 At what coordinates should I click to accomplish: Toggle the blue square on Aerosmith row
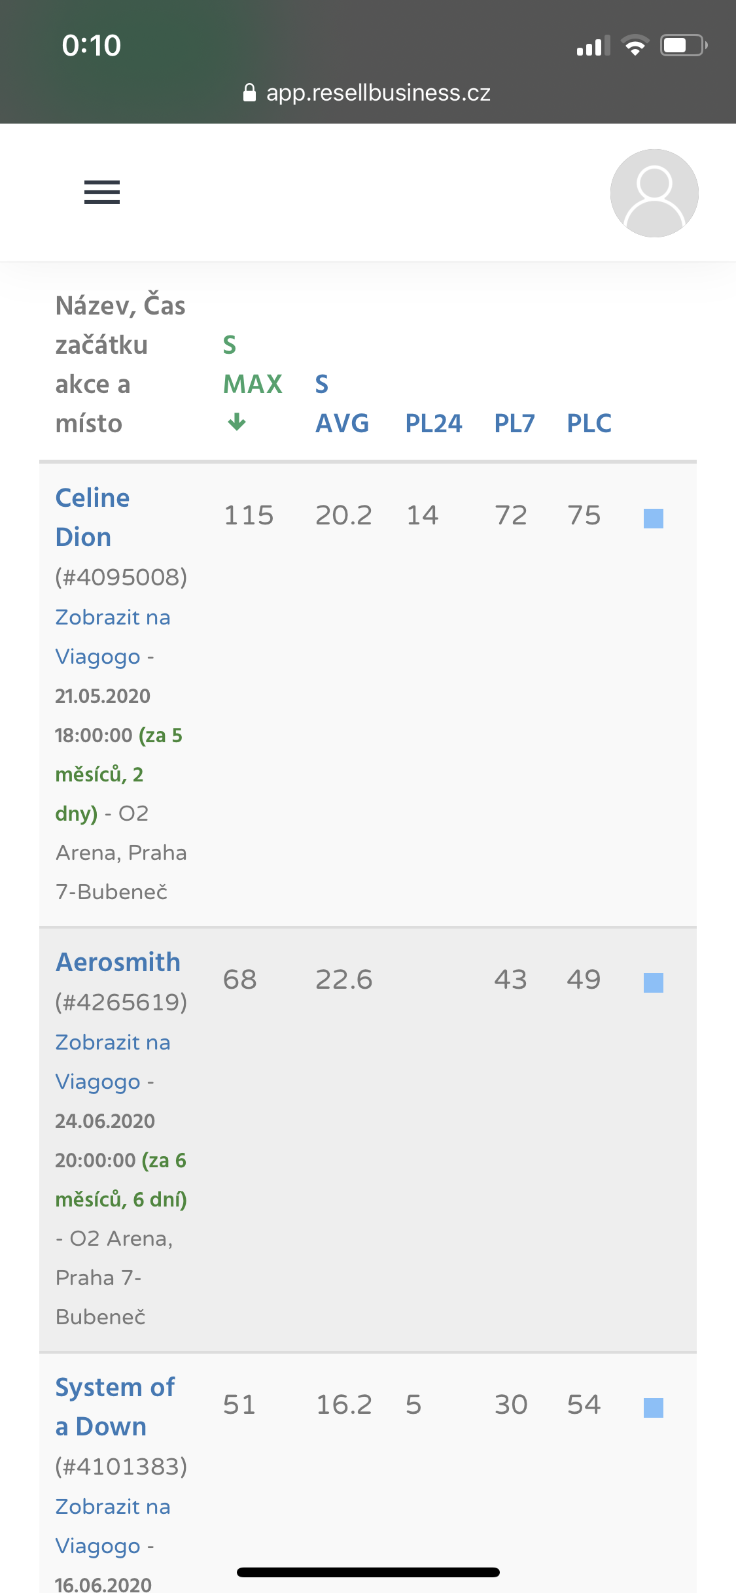point(654,982)
